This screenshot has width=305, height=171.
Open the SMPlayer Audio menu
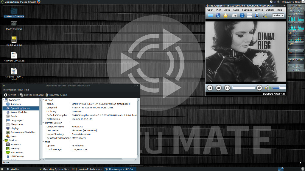(236, 10)
